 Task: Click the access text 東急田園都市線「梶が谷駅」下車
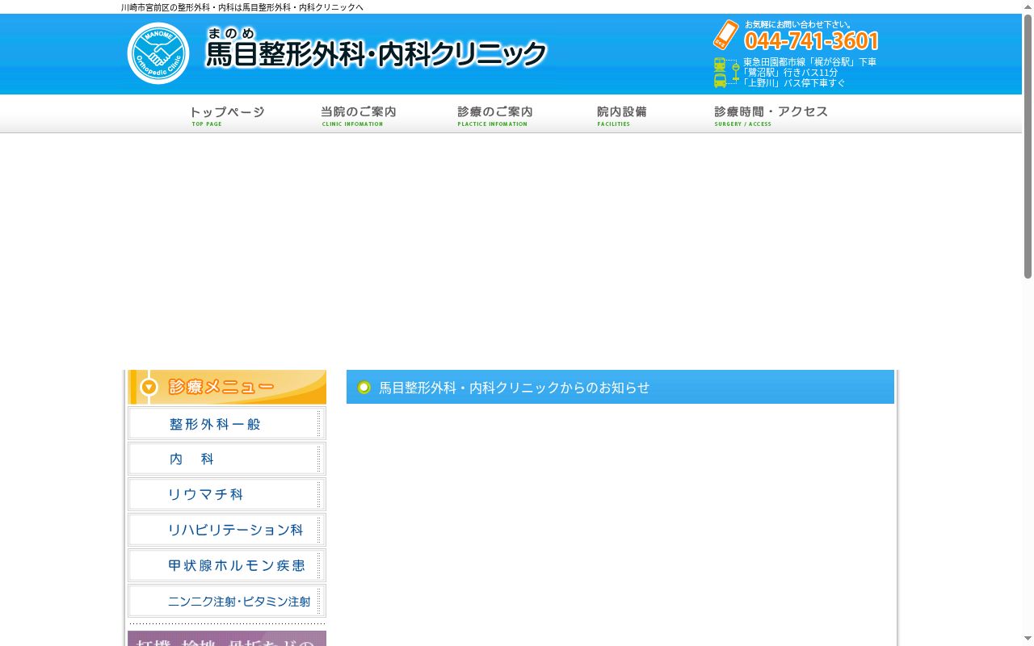point(809,62)
